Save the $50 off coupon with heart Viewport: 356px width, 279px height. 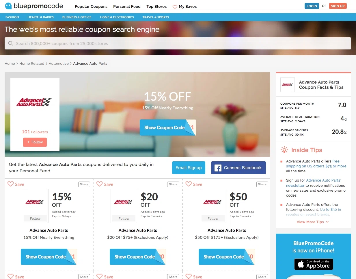pos(189,184)
